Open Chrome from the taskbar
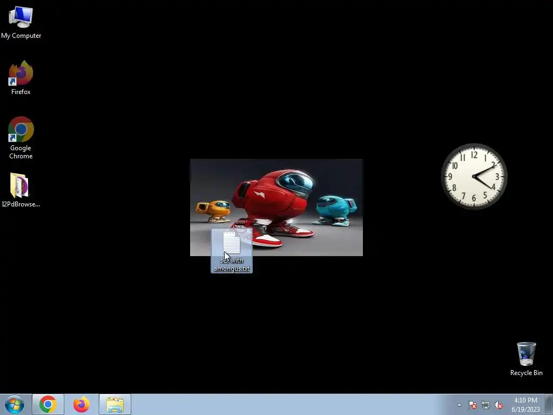Viewport: 553px width, 415px height. point(48,404)
